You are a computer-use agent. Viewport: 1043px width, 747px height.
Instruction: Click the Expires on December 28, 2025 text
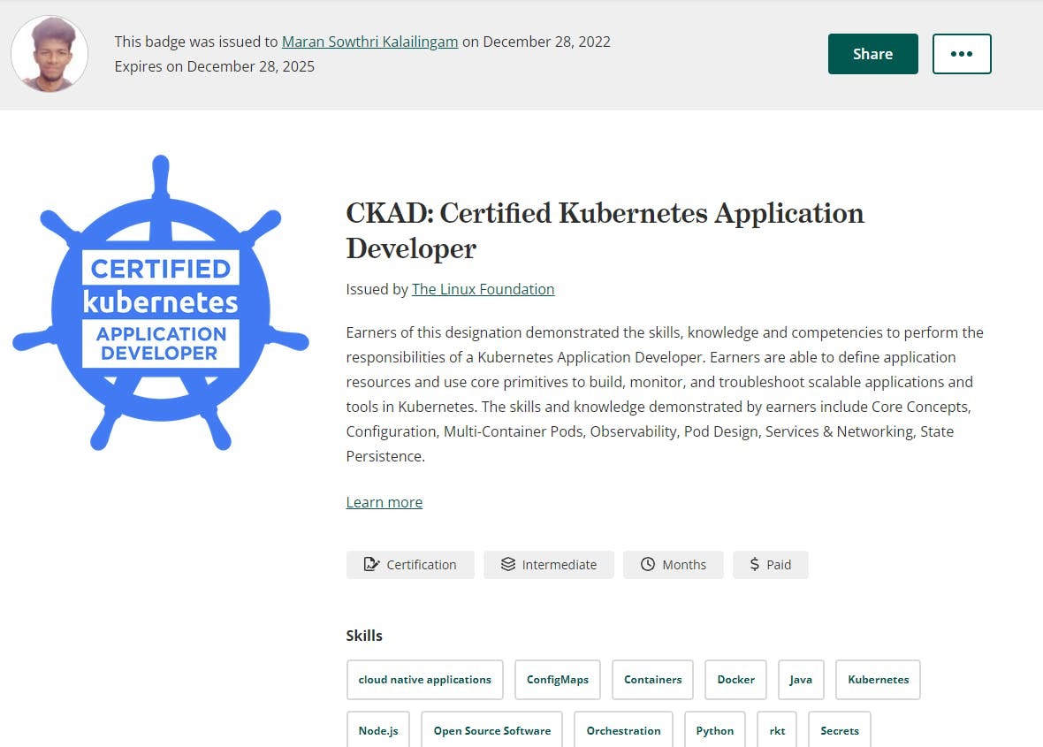214,66
